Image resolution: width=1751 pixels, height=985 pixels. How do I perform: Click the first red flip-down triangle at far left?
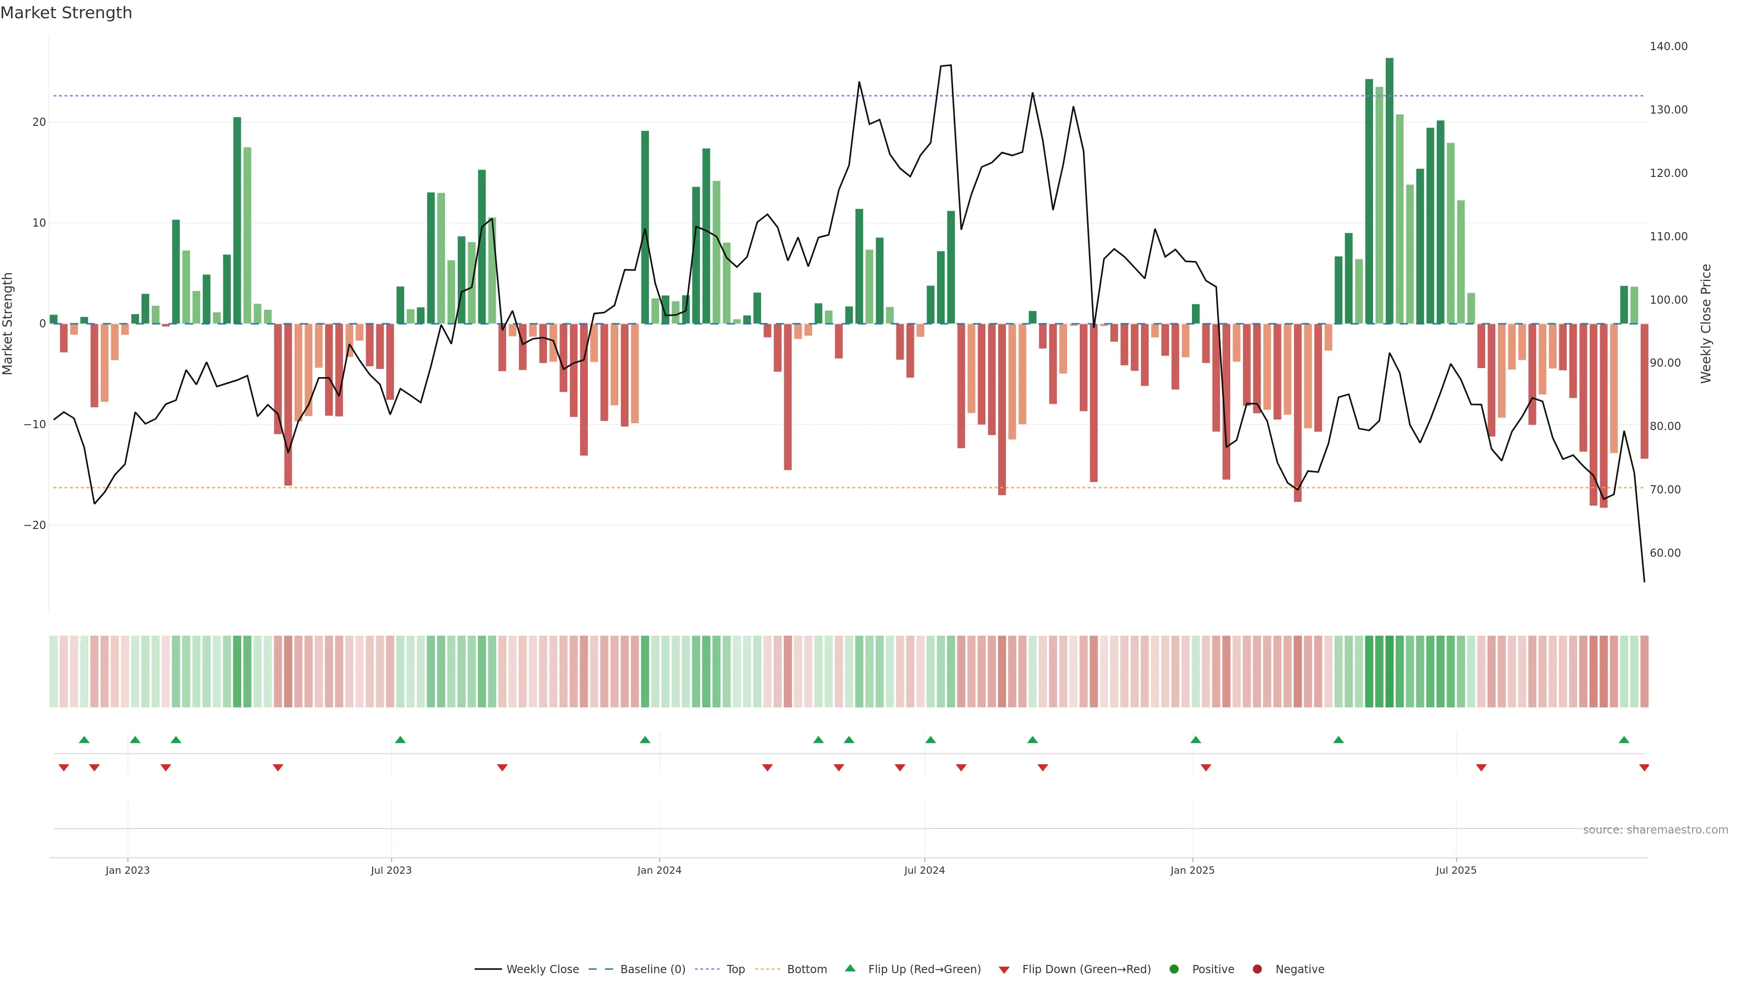(x=64, y=767)
